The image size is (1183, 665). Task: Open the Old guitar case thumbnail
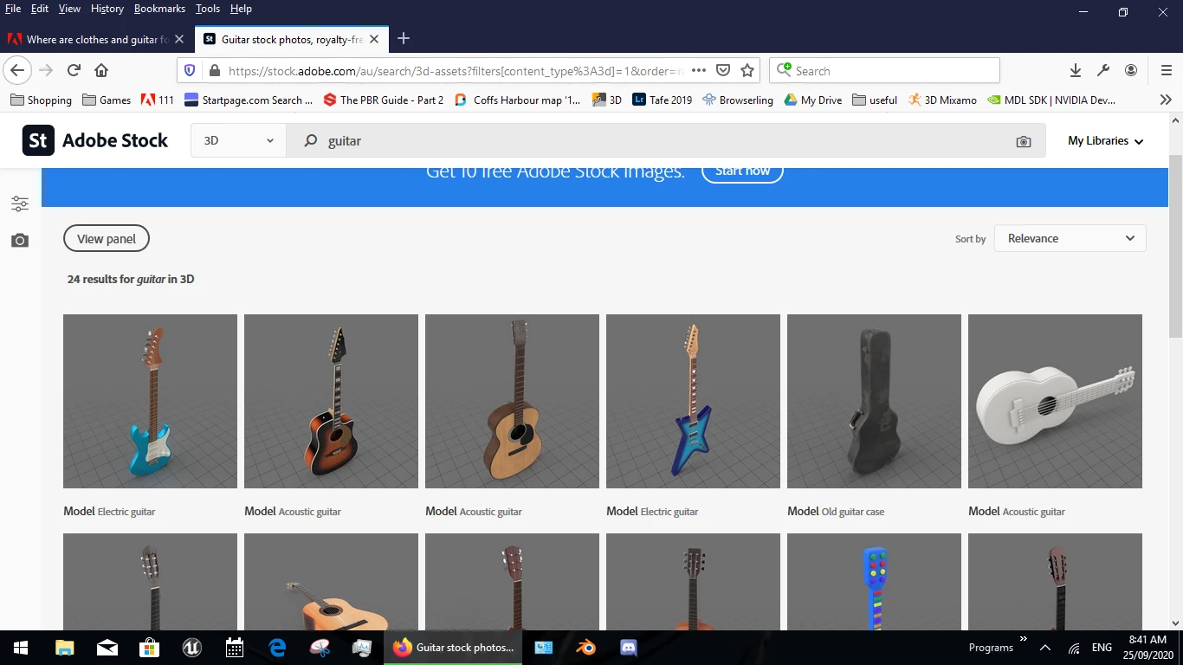click(874, 401)
